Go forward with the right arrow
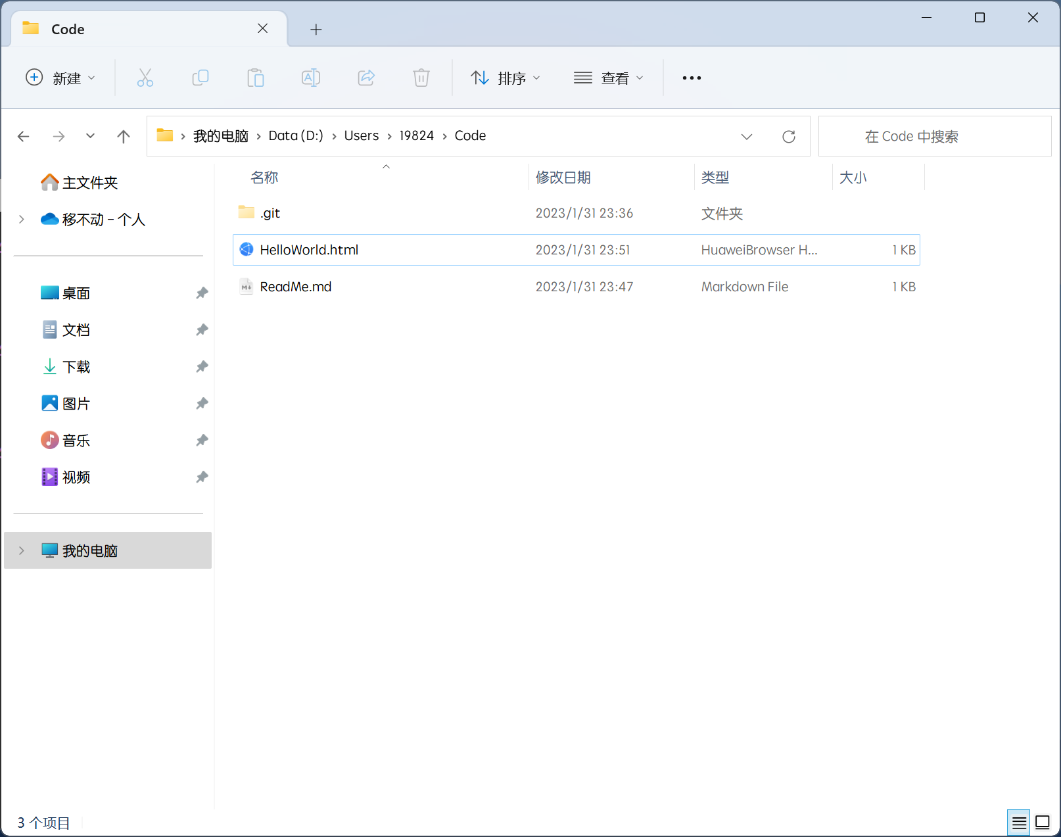 [x=59, y=136]
